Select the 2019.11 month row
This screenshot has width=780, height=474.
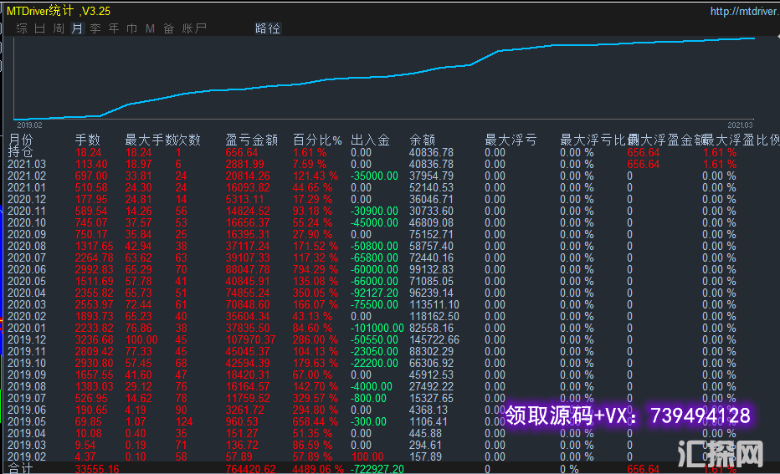click(x=27, y=351)
